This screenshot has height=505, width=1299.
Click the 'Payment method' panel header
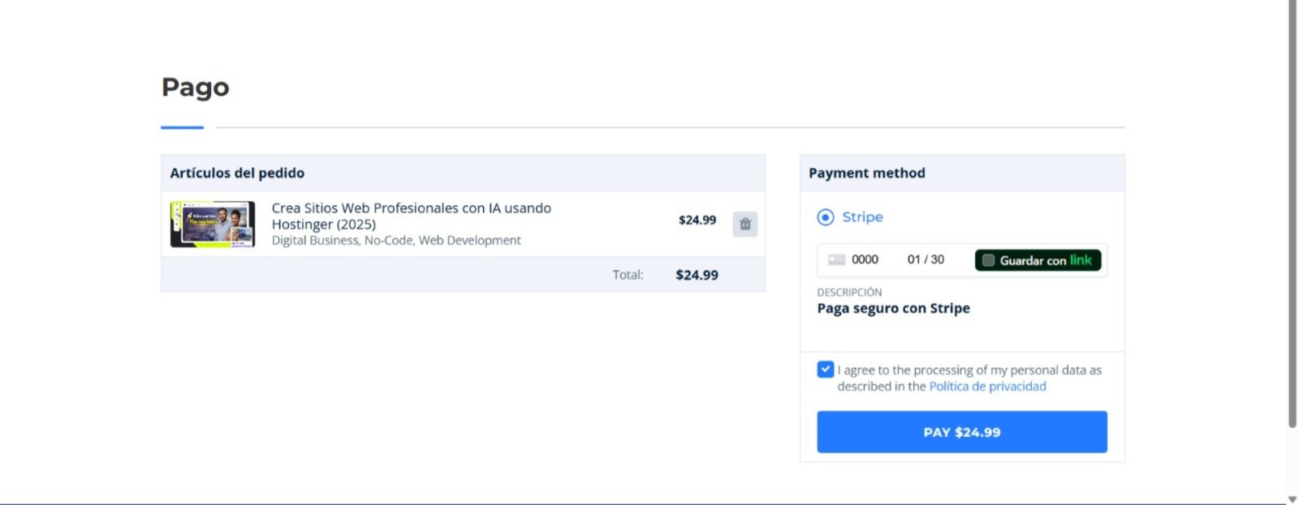pyautogui.click(x=866, y=173)
